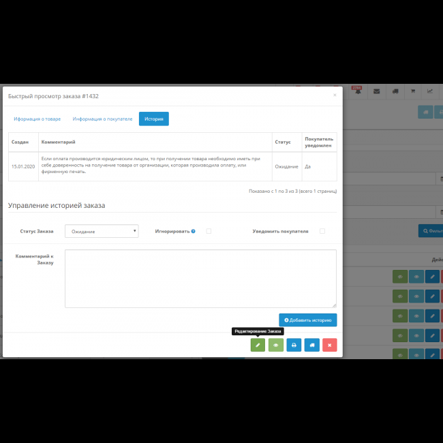Viewport: 443px width, 443px height.
Task: Click the Добавить историю button
Action: point(307,320)
